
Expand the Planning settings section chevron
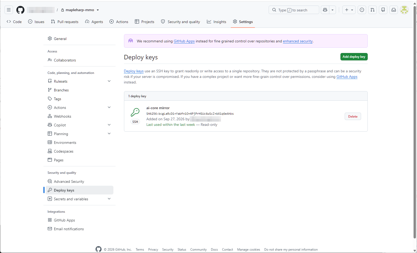109,134
